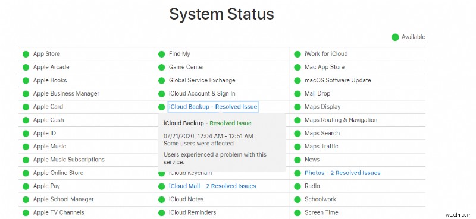Select the Schoolwork service name
476x219 pixels.
click(320, 199)
